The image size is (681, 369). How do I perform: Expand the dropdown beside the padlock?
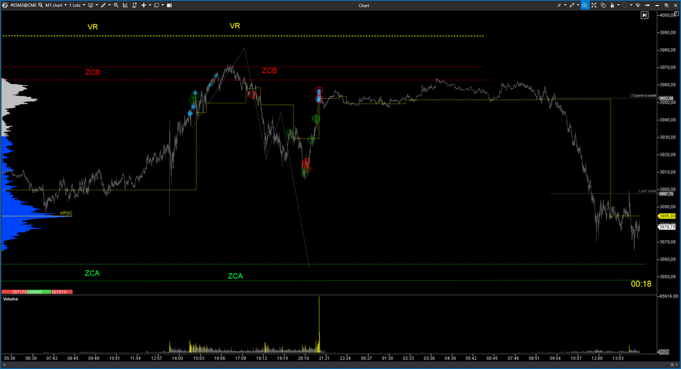(619, 5)
